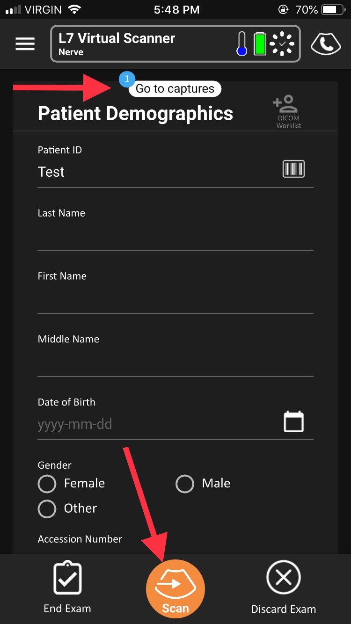
Task: Choose Other as gender
Action: click(x=67, y=508)
